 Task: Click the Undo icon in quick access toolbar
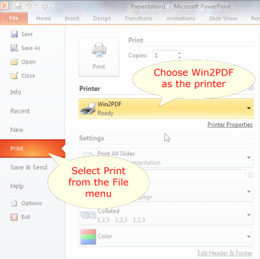29,6
